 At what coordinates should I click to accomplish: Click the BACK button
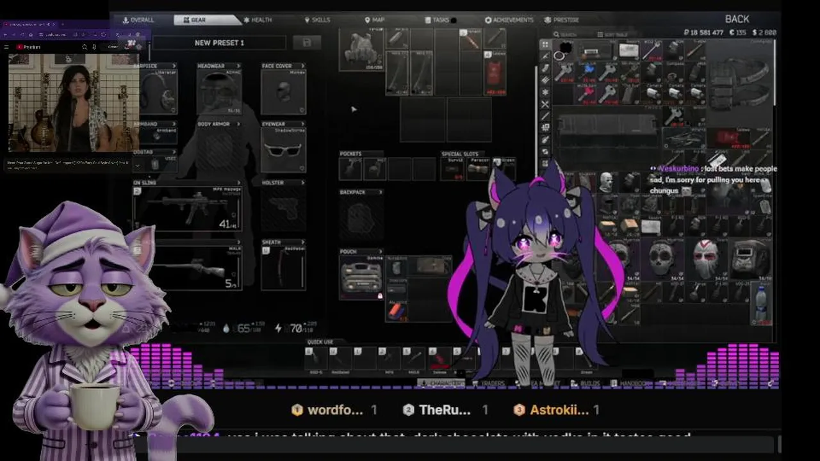pos(737,19)
